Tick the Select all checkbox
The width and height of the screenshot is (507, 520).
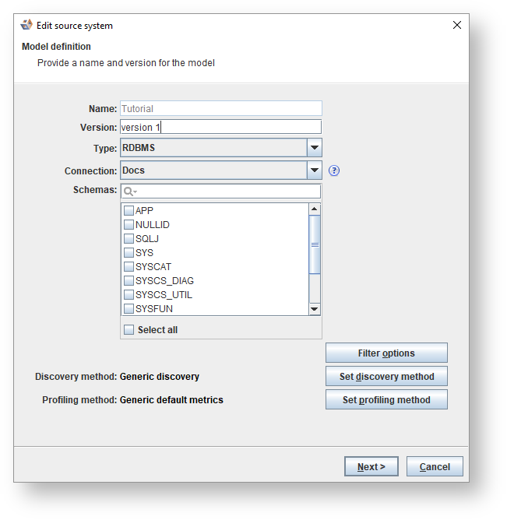(x=129, y=330)
